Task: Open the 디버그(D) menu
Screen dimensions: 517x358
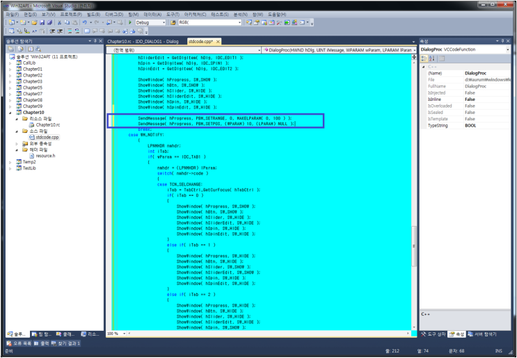Action: tap(114, 15)
